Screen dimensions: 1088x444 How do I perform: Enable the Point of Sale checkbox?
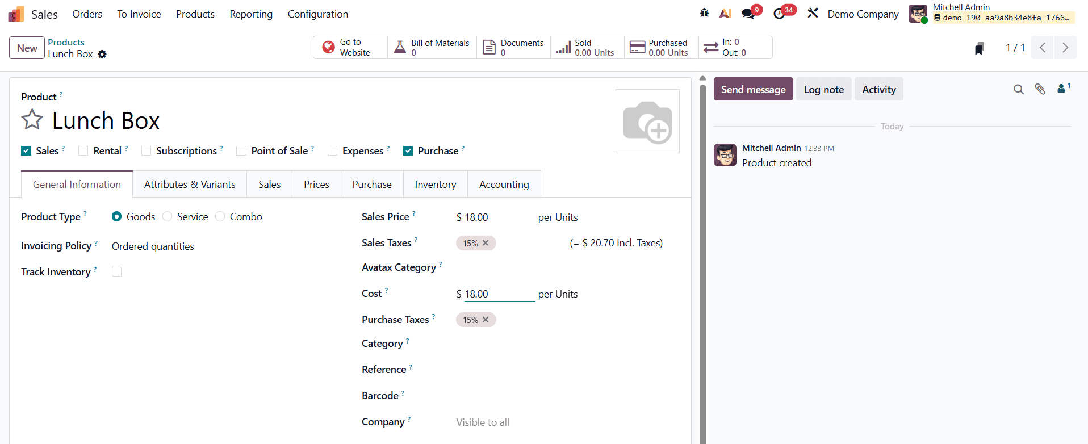(x=241, y=150)
